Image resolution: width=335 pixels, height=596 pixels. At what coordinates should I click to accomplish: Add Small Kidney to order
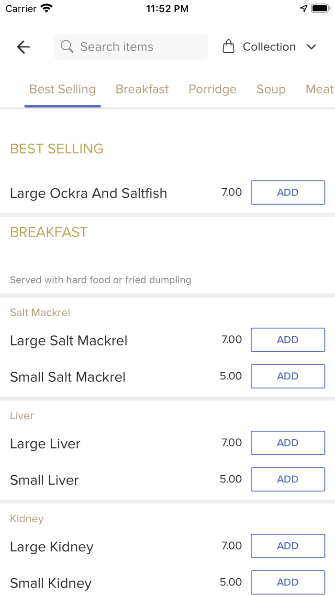click(288, 582)
